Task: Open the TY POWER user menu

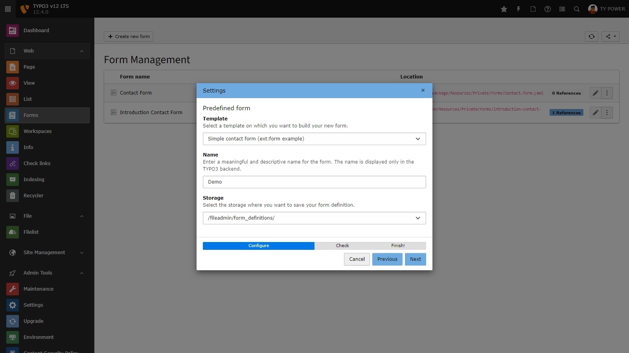Action: click(x=607, y=9)
